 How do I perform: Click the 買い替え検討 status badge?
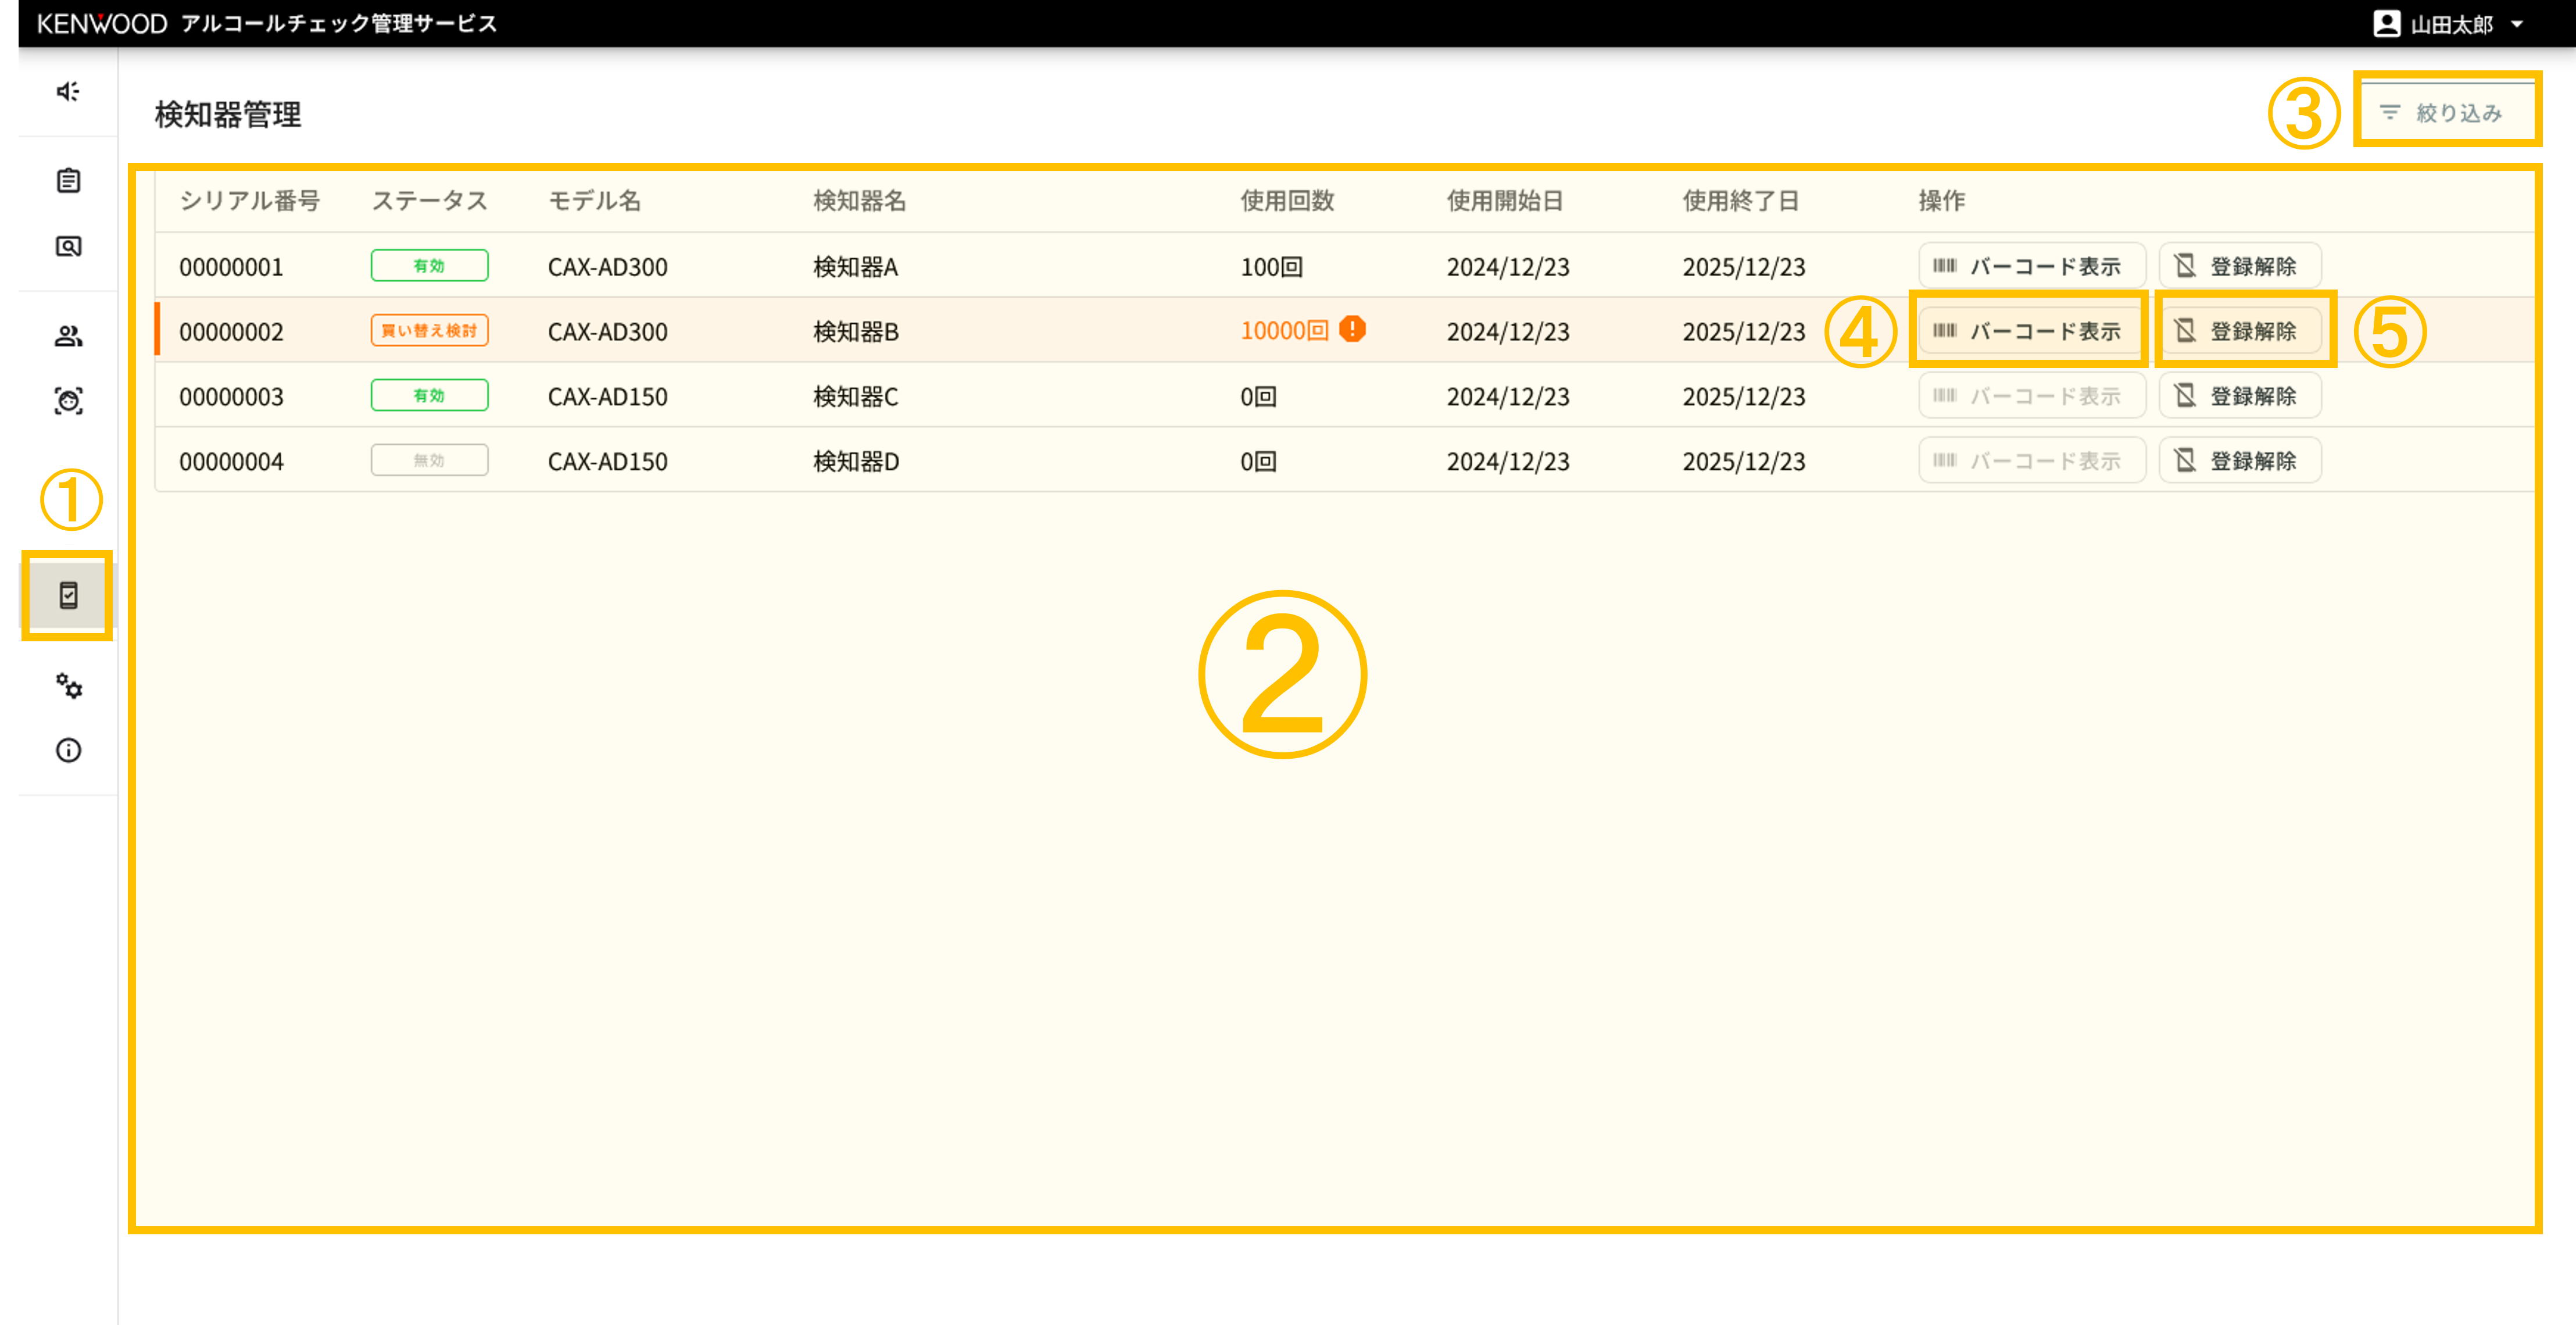pyautogui.click(x=429, y=330)
